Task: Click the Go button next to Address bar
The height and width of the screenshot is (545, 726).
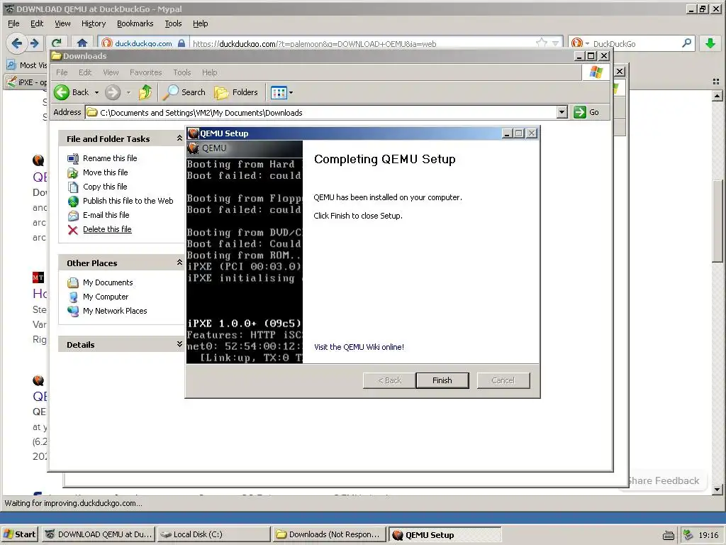Action: (586, 112)
